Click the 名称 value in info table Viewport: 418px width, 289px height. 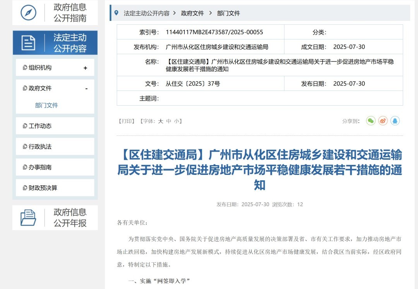[280, 65]
